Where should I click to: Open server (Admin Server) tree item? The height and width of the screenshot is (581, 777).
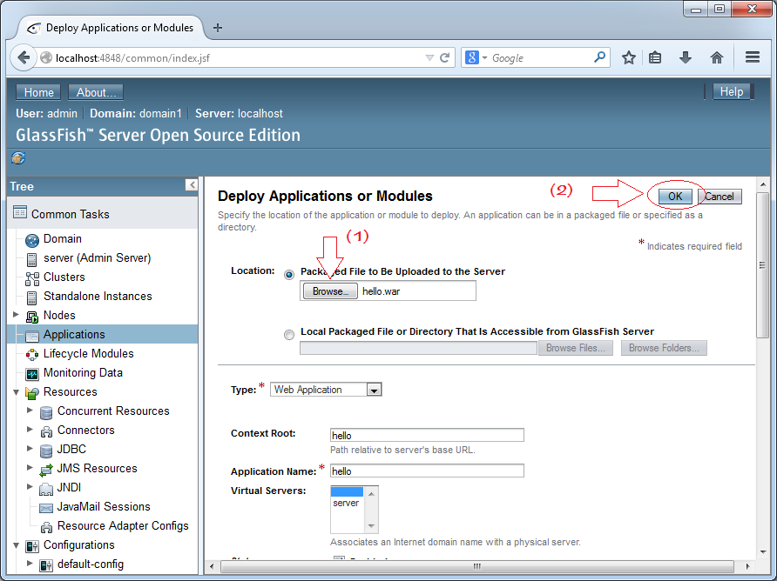click(x=98, y=257)
